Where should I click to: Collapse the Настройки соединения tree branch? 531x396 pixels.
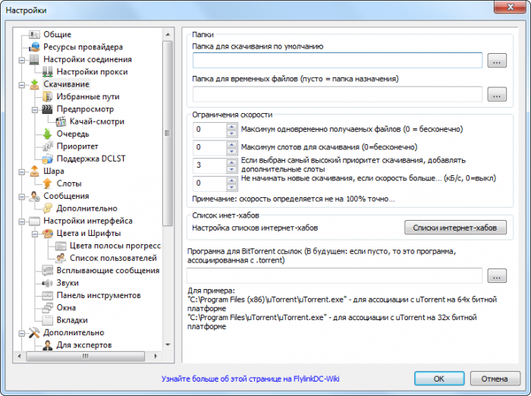[23, 59]
